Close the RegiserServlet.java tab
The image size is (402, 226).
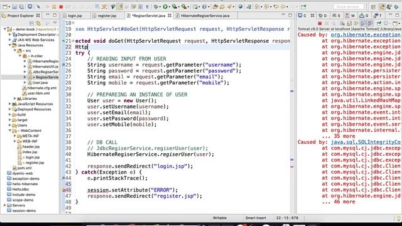[170, 16]
